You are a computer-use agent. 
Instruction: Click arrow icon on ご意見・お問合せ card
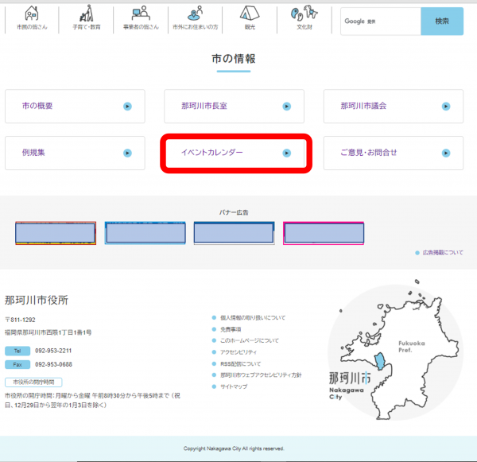click(446, 153)
